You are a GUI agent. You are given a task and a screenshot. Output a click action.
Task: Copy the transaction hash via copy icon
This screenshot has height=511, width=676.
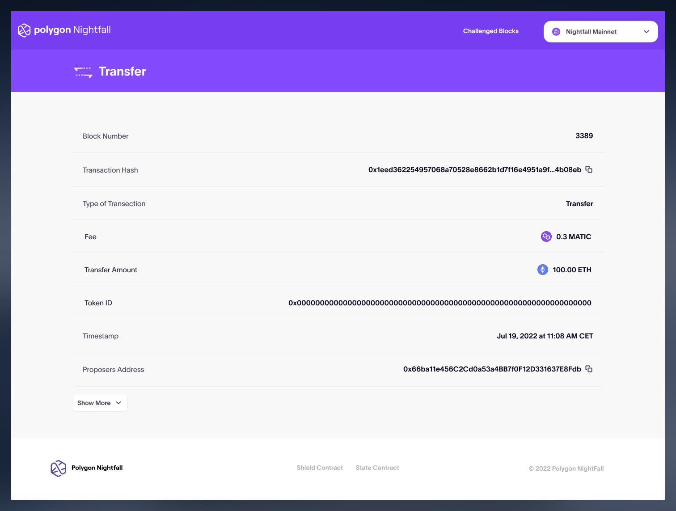click(589, 169)
